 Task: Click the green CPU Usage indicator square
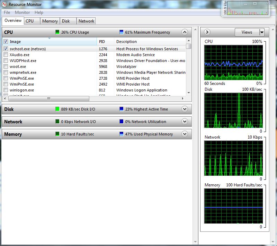pos(57,32)
